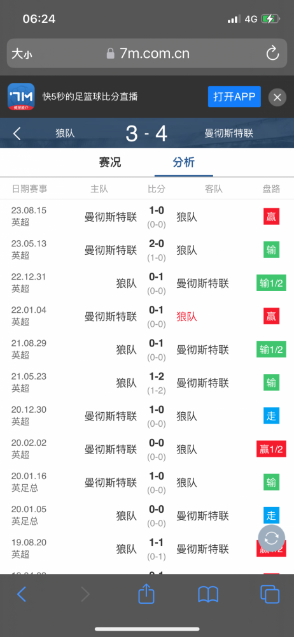
Task: Tap 赢 badge for 23.08.15 match
Action: (271, 217)
